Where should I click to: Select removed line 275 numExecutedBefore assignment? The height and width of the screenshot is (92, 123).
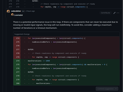click(x=66, y=42)
